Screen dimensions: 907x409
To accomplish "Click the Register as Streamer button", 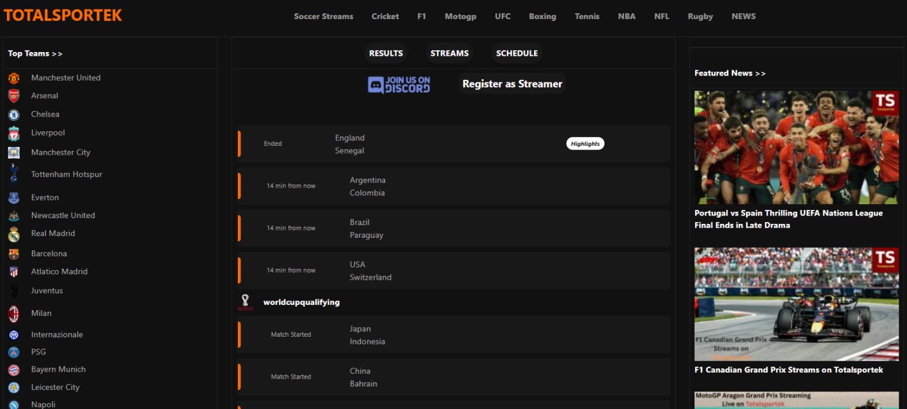I will [x=512, y=84].
